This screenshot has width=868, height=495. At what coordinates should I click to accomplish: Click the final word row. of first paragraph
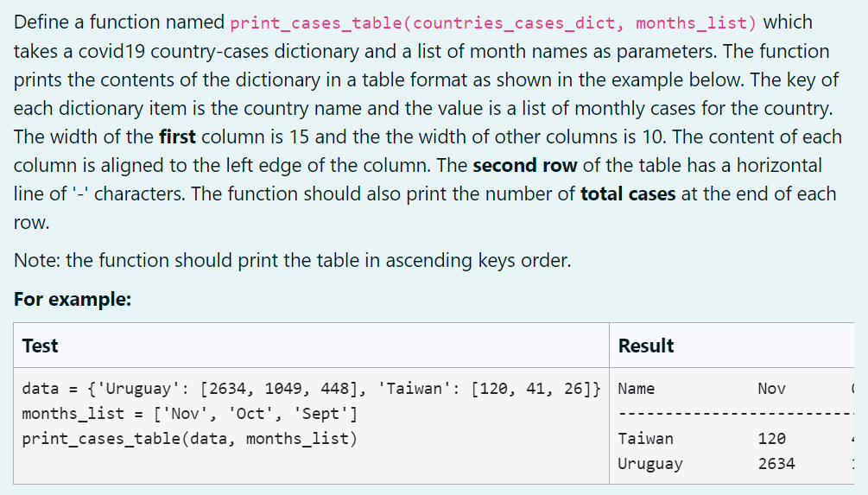[32, 223]
